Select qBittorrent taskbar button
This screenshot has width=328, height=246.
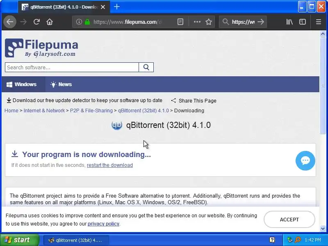76,240
